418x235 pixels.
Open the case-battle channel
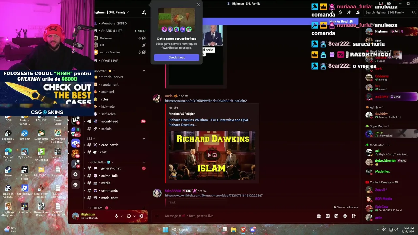(x=109, y=145)
